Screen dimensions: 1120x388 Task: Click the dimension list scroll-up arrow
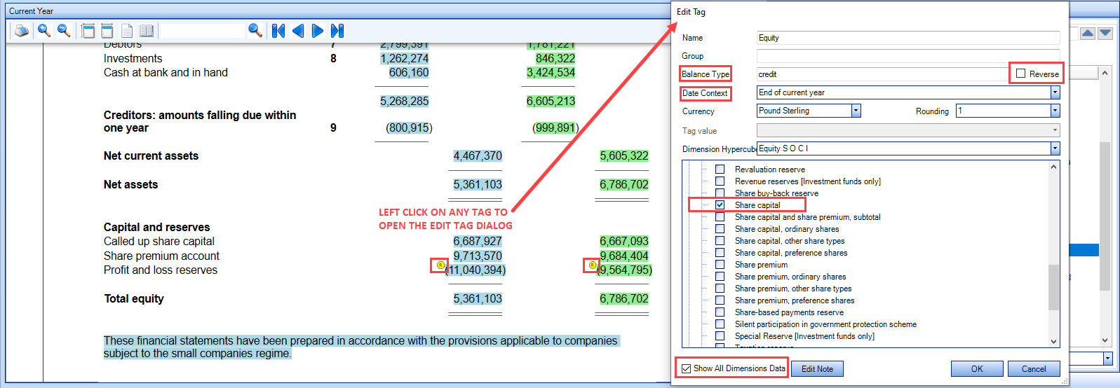pyautogui.click(x=1053, y=167)
